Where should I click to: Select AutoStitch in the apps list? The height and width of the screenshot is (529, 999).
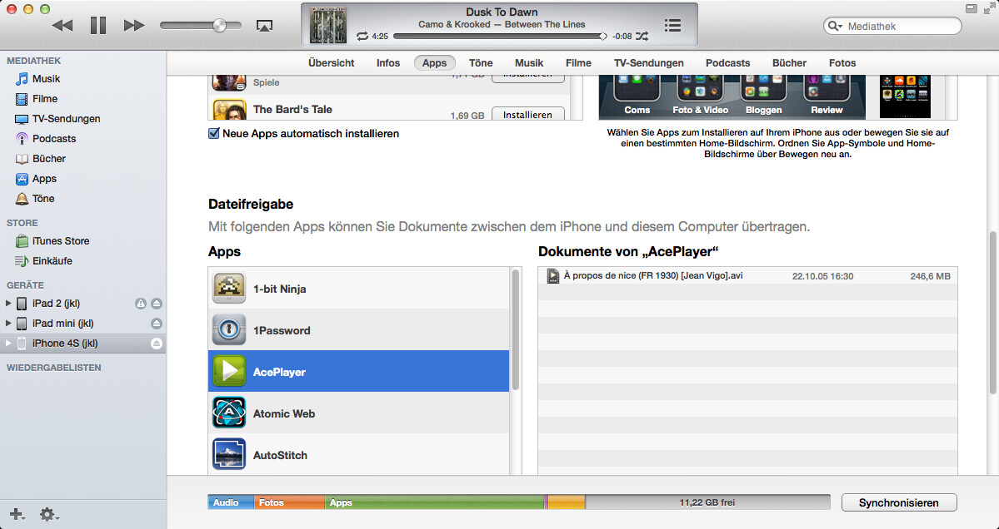pyautogui.click(x=359, y=455)
